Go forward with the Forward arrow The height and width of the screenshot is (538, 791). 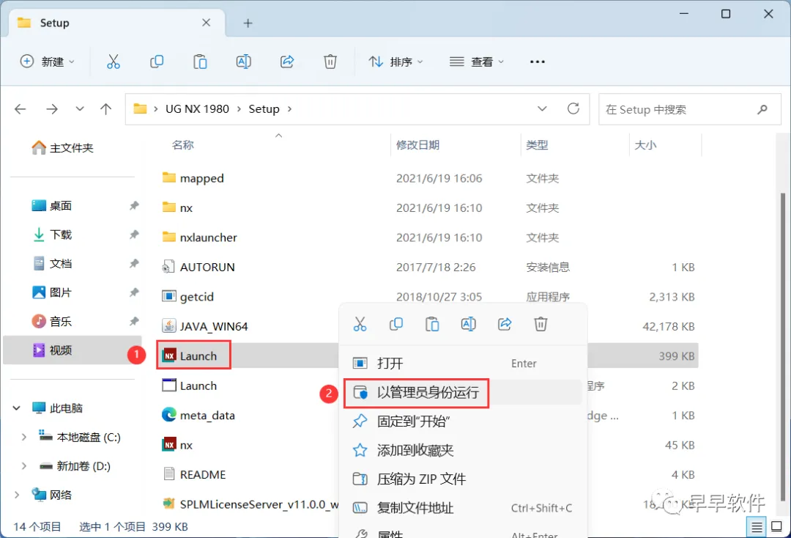coord(52,109)
